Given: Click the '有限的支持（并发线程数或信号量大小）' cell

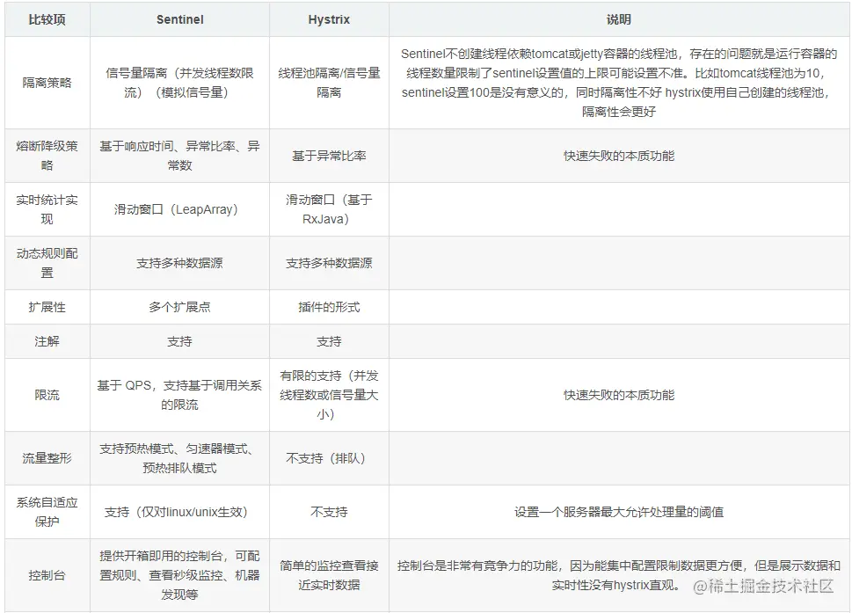Looking at the screenshot, I should tap(329, 395).
